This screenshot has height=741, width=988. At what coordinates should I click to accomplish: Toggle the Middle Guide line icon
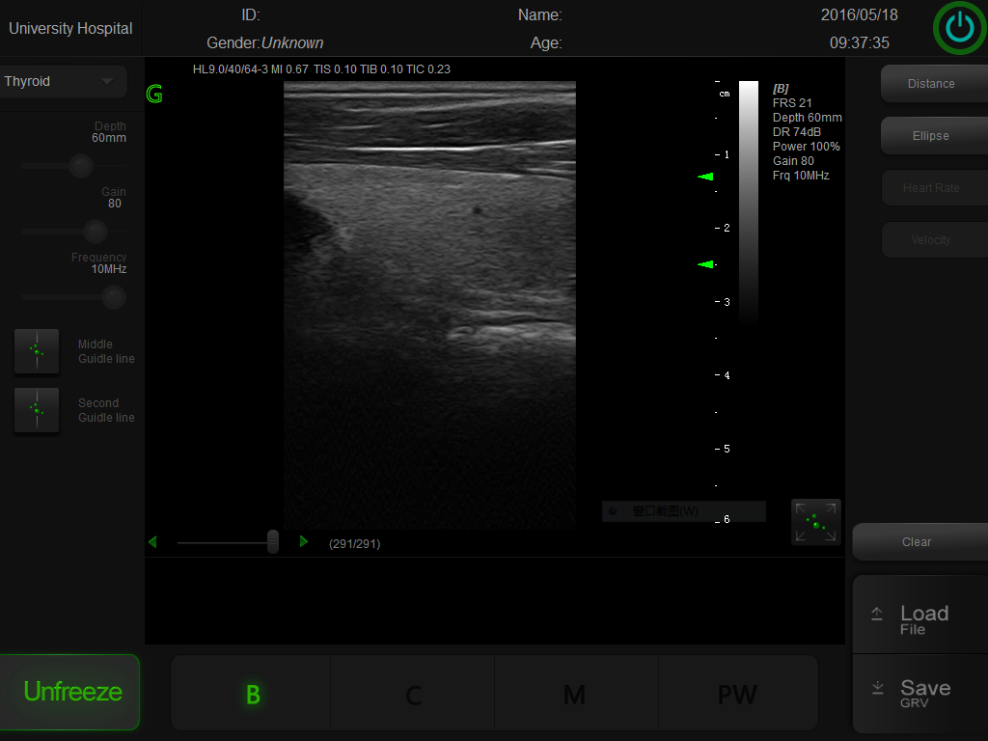point(37,351)
